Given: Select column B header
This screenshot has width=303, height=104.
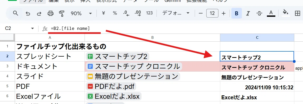Looking at the screenshot, I should 153,38.
